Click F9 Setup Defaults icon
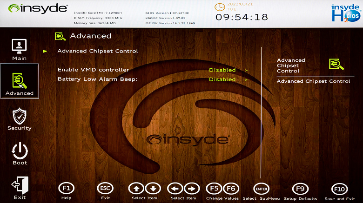Screen dimensions: 363x203 click(x=300, y=189)
